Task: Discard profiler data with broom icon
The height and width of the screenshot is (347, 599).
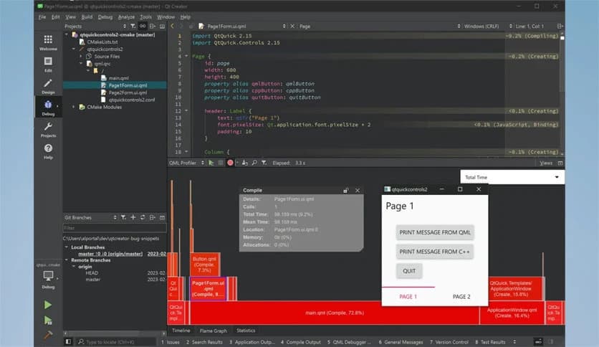Action: pyautogui.click(x=245, y=163)
